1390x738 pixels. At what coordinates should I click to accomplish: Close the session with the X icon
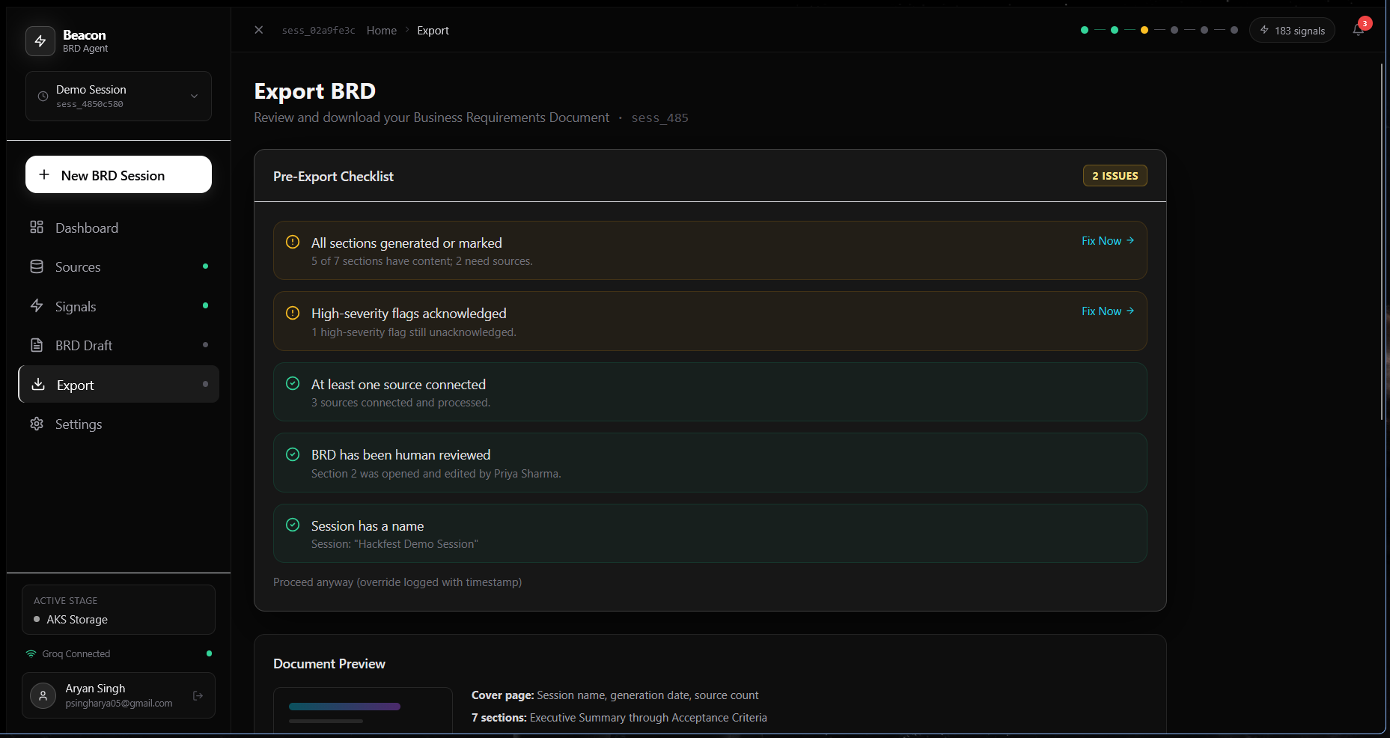pyautogui.click(x=259, y=30)
